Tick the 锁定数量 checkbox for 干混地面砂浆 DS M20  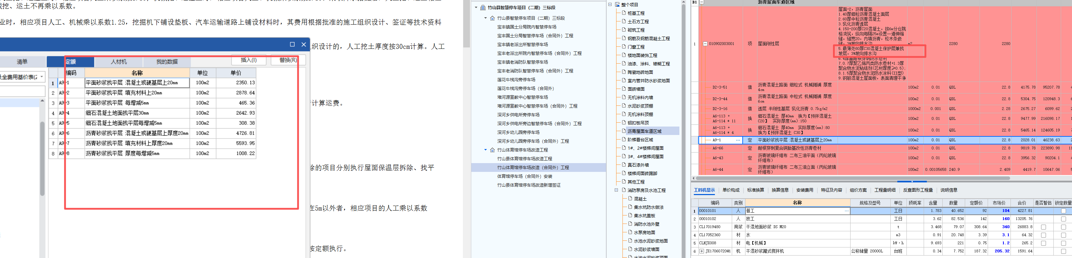click(1063, 227)
